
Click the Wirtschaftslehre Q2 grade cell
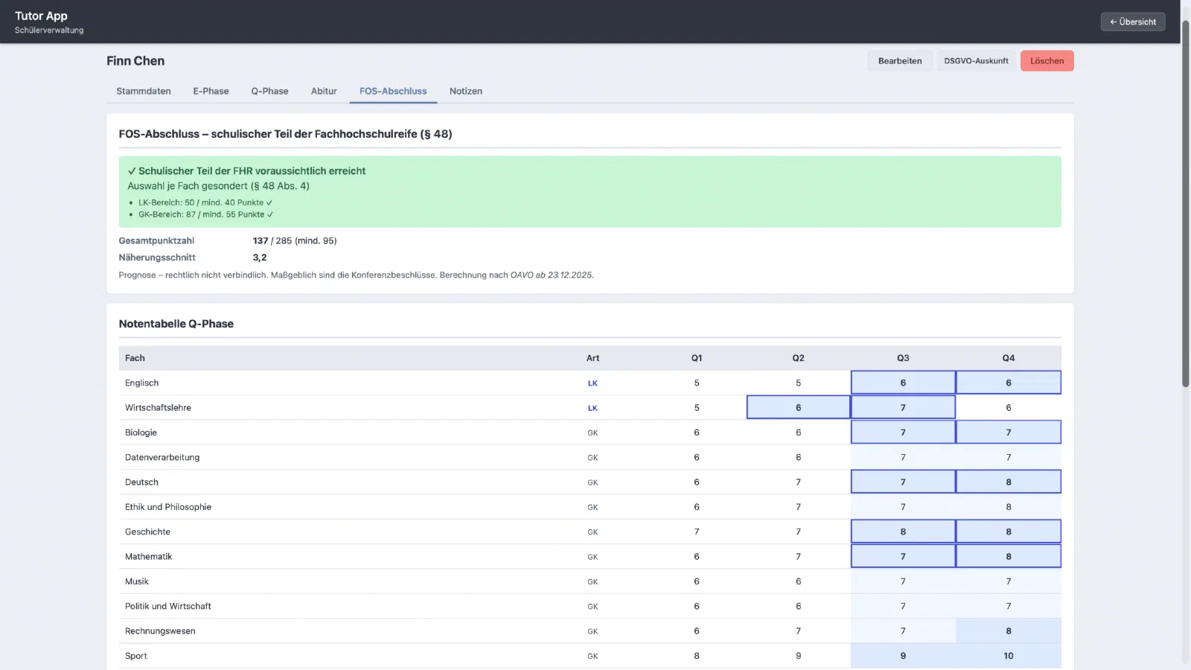[x=798, y=407]
